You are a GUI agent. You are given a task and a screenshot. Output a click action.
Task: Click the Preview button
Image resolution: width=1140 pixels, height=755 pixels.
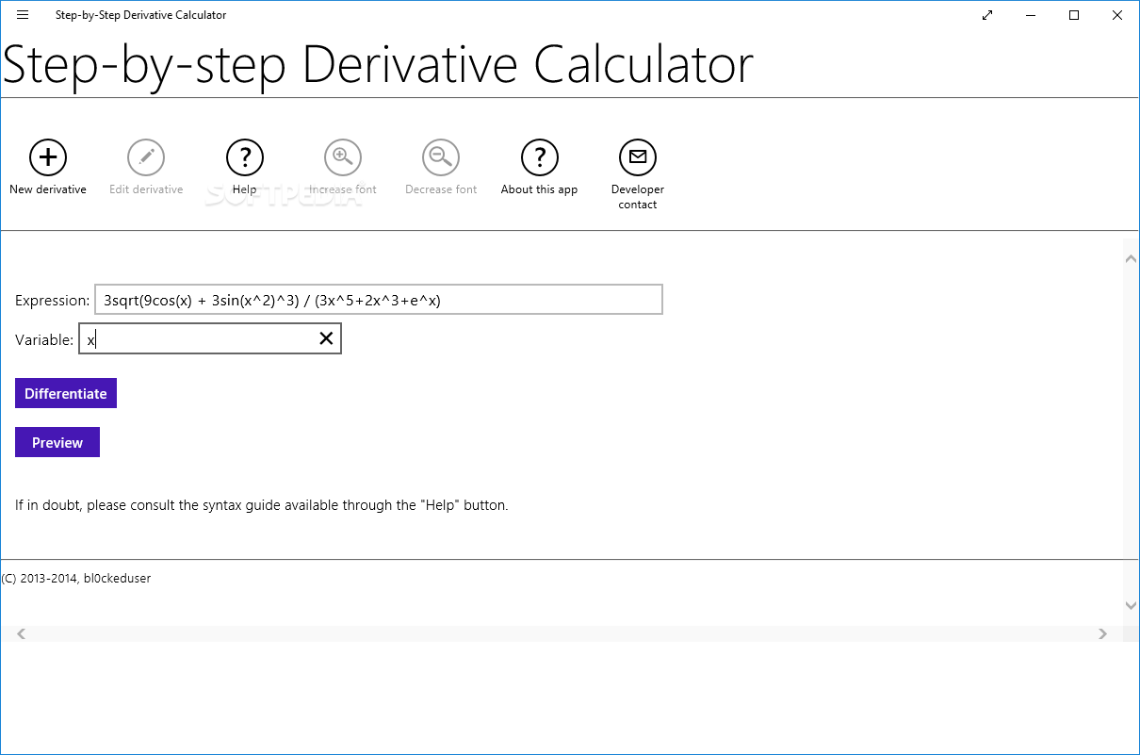[x=57, y=443]
